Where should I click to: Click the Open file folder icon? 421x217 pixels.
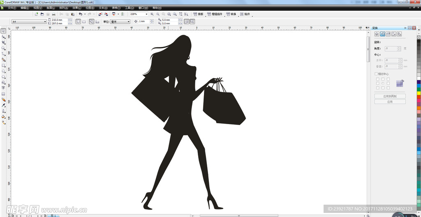coord(42,14)
